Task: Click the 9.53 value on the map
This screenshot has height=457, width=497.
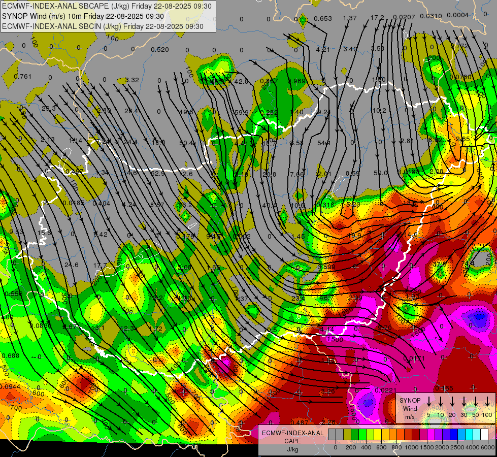Action: pyautogui.click(x=16, y=232)
